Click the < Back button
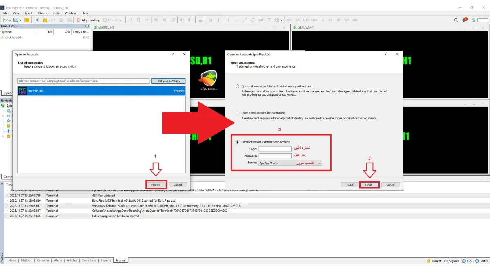Image resolution: width=490 pixels, height=275 pixels. tap(350, 185)
